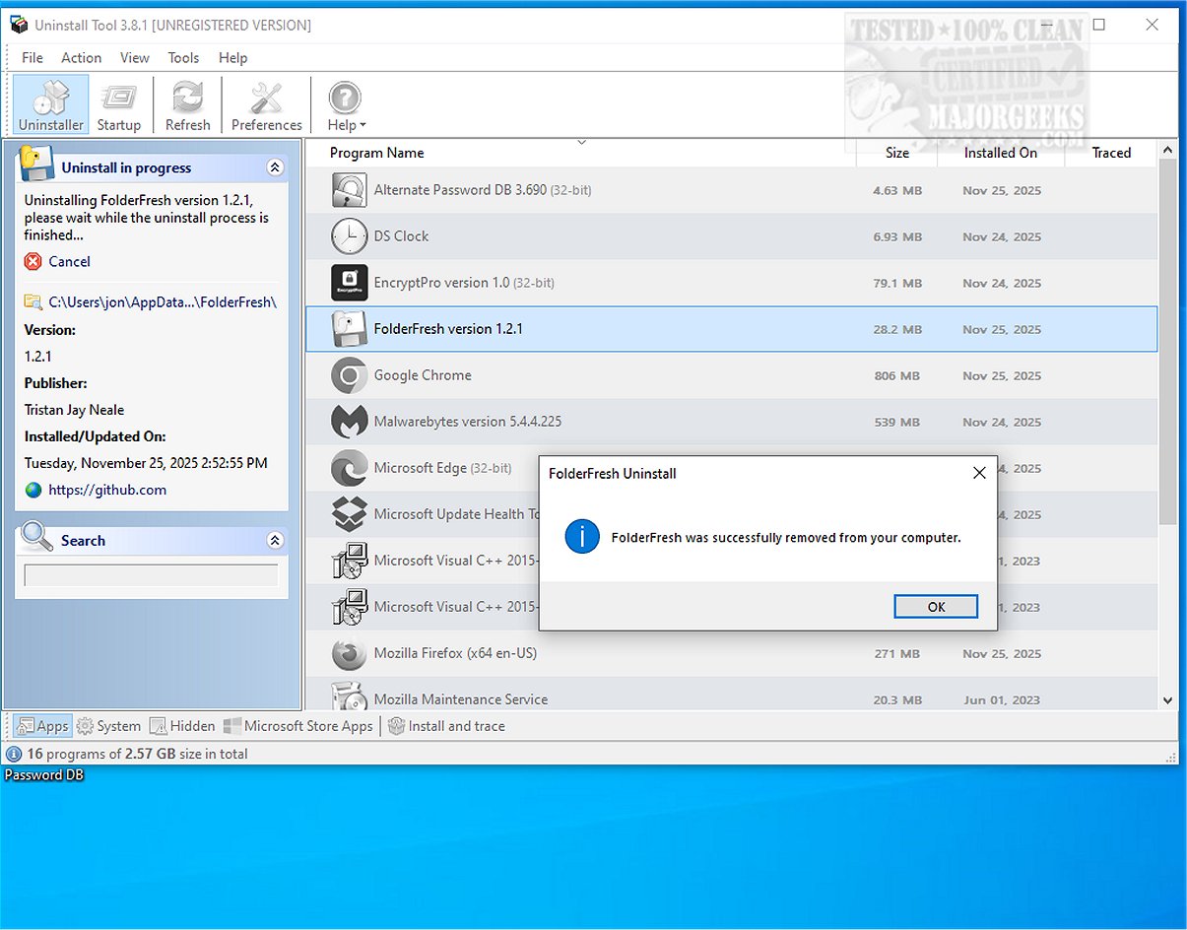
Task: Click the Malwarebytes program icon
Action: tap(349, 422)
